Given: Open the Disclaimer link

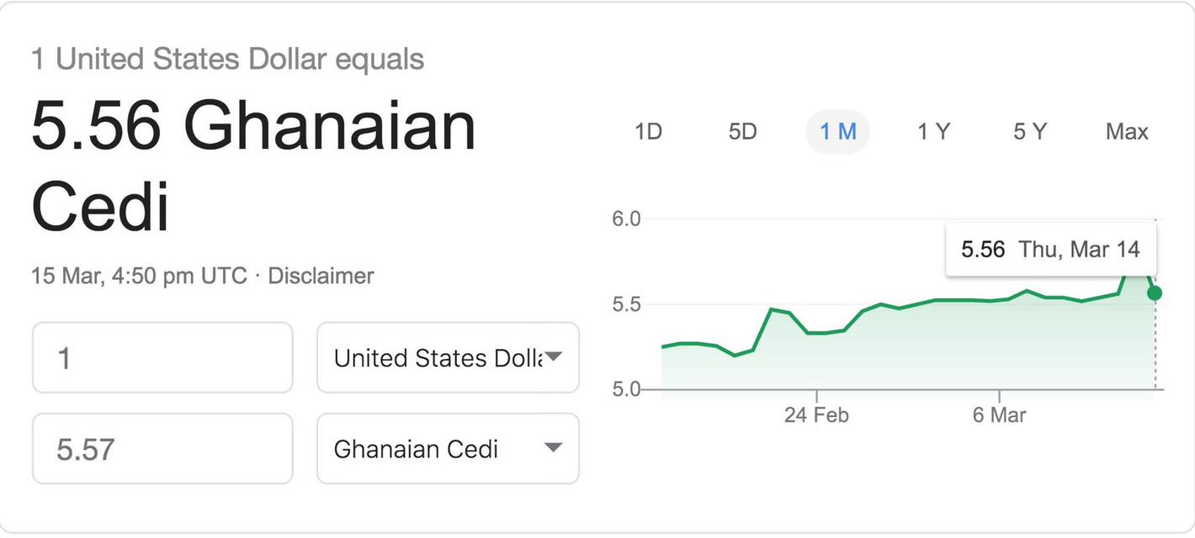Looking at the screenshot, I should click(x=321, y=276).
